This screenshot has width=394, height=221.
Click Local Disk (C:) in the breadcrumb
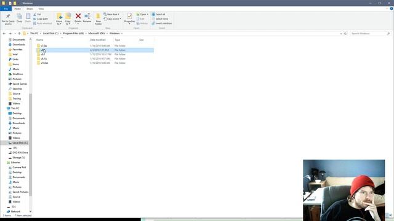50,33
